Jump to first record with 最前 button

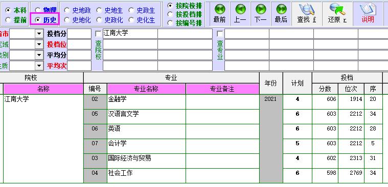point(220,14)
